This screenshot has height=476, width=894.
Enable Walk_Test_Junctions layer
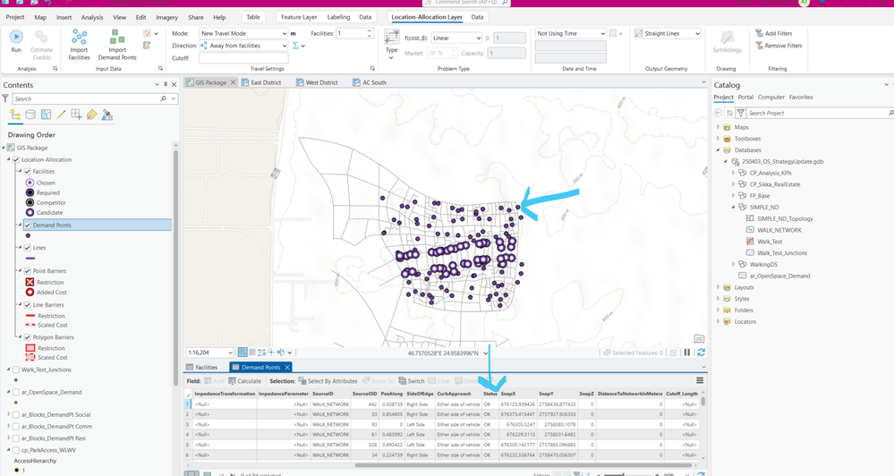pos(16,370)
